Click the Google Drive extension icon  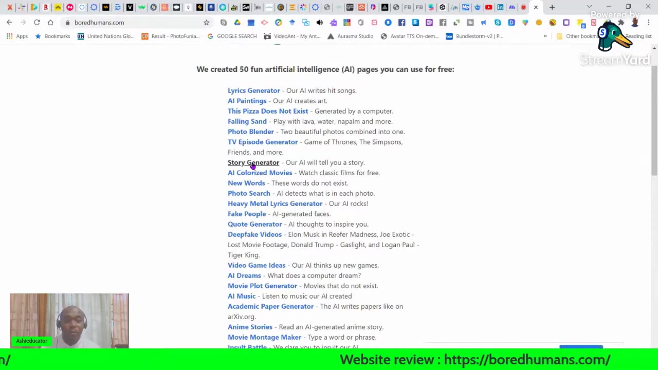pos(237,23)
